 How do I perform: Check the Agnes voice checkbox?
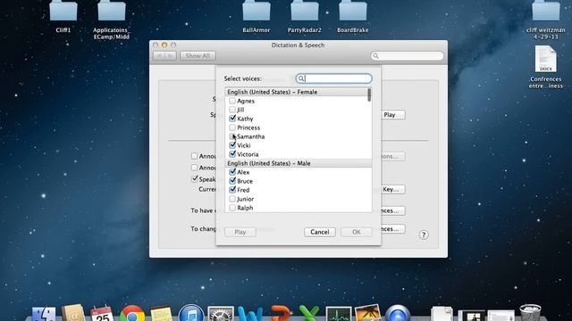[x=232, y=101]
